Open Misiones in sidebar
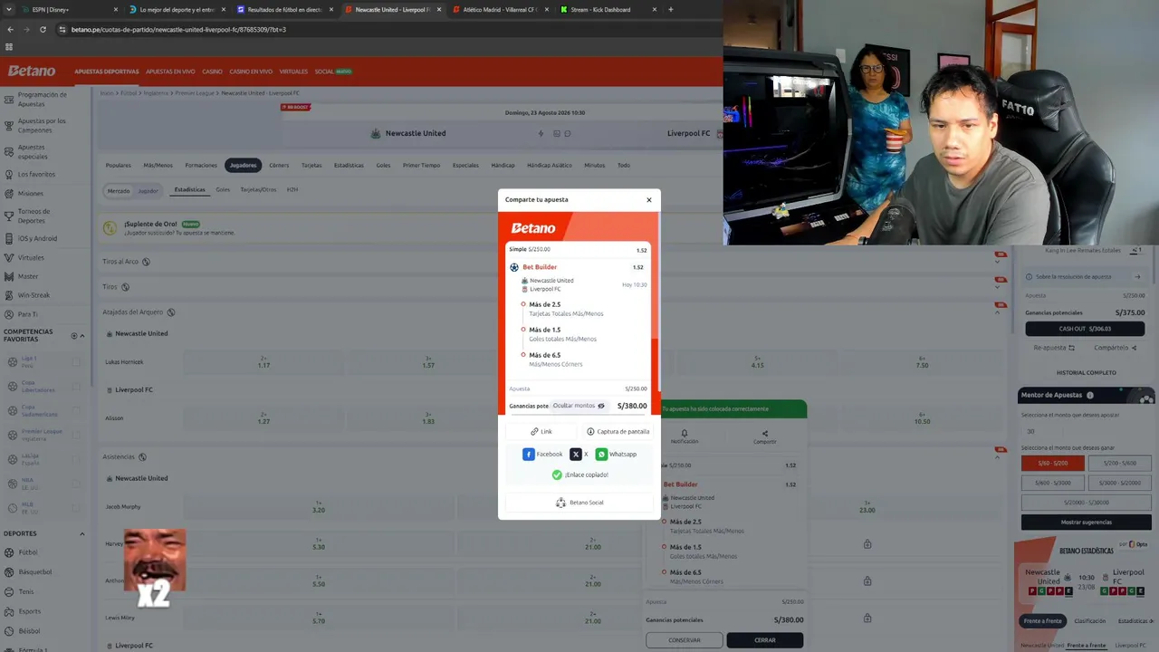This screenshot has width=1159, height=652. click(x=30, y=193)
